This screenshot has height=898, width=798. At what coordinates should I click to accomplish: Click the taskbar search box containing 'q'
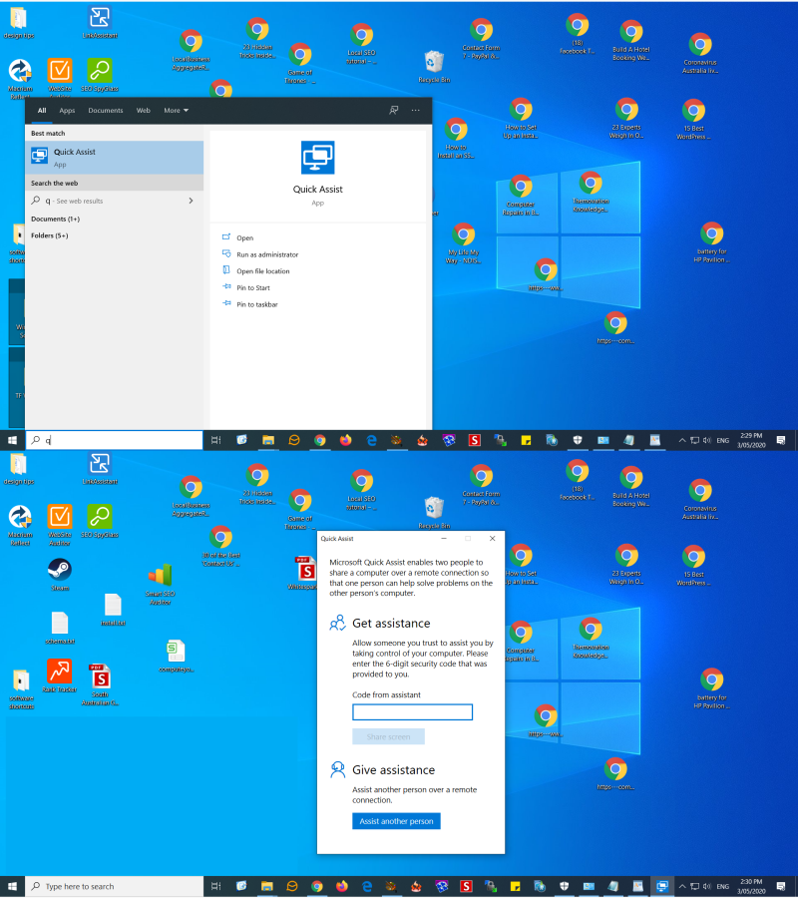point(115,440)
